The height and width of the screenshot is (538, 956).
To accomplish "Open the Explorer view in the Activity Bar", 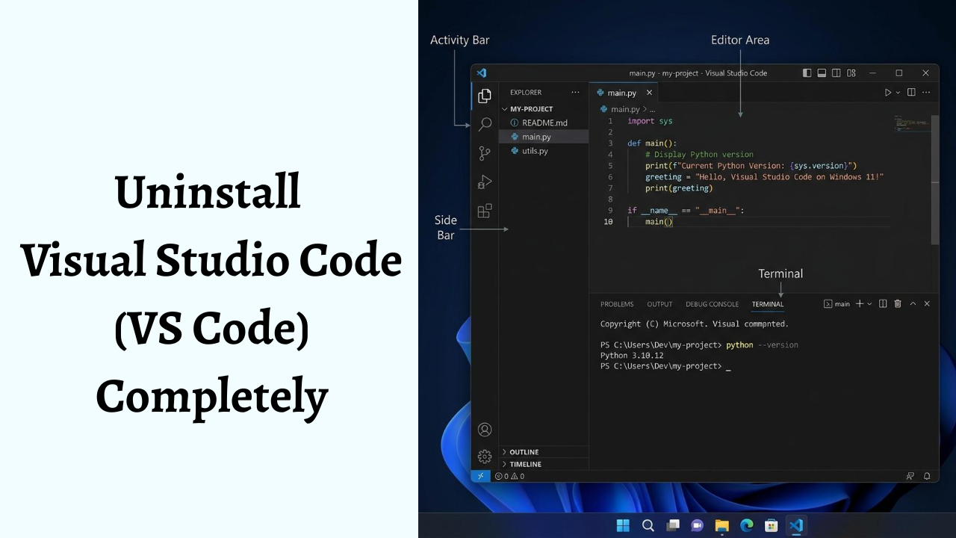I will click(485, 96).
